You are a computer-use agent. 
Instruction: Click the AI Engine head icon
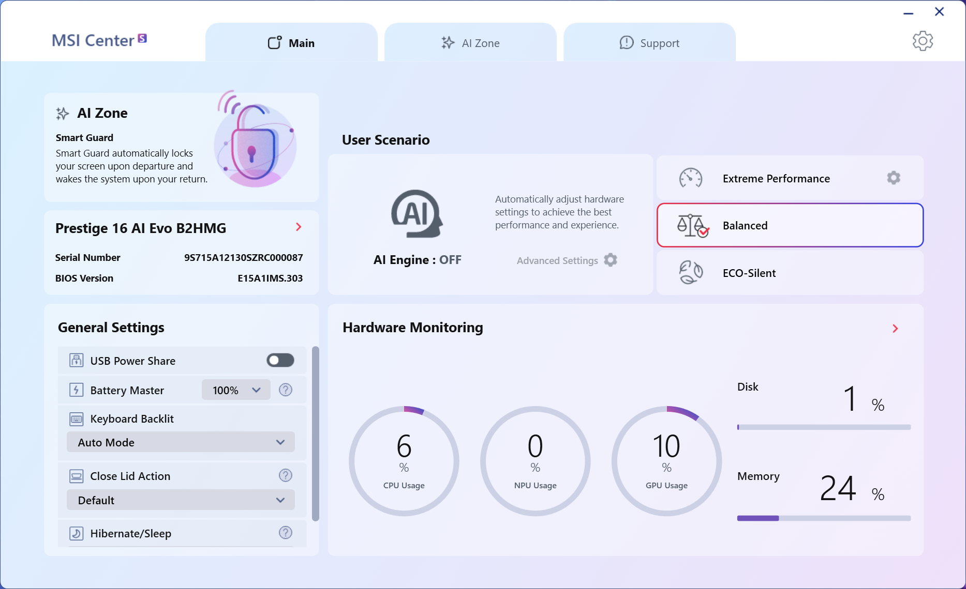[417, 214]
